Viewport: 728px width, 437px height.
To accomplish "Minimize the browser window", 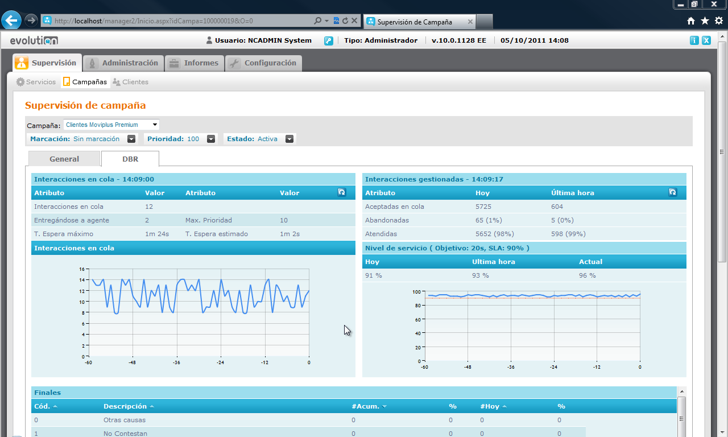I will [x=680, y=4].
